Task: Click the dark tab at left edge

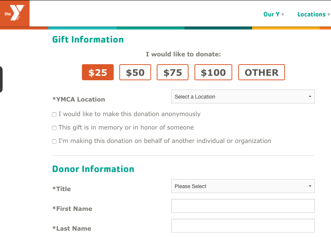Action: 1,79
